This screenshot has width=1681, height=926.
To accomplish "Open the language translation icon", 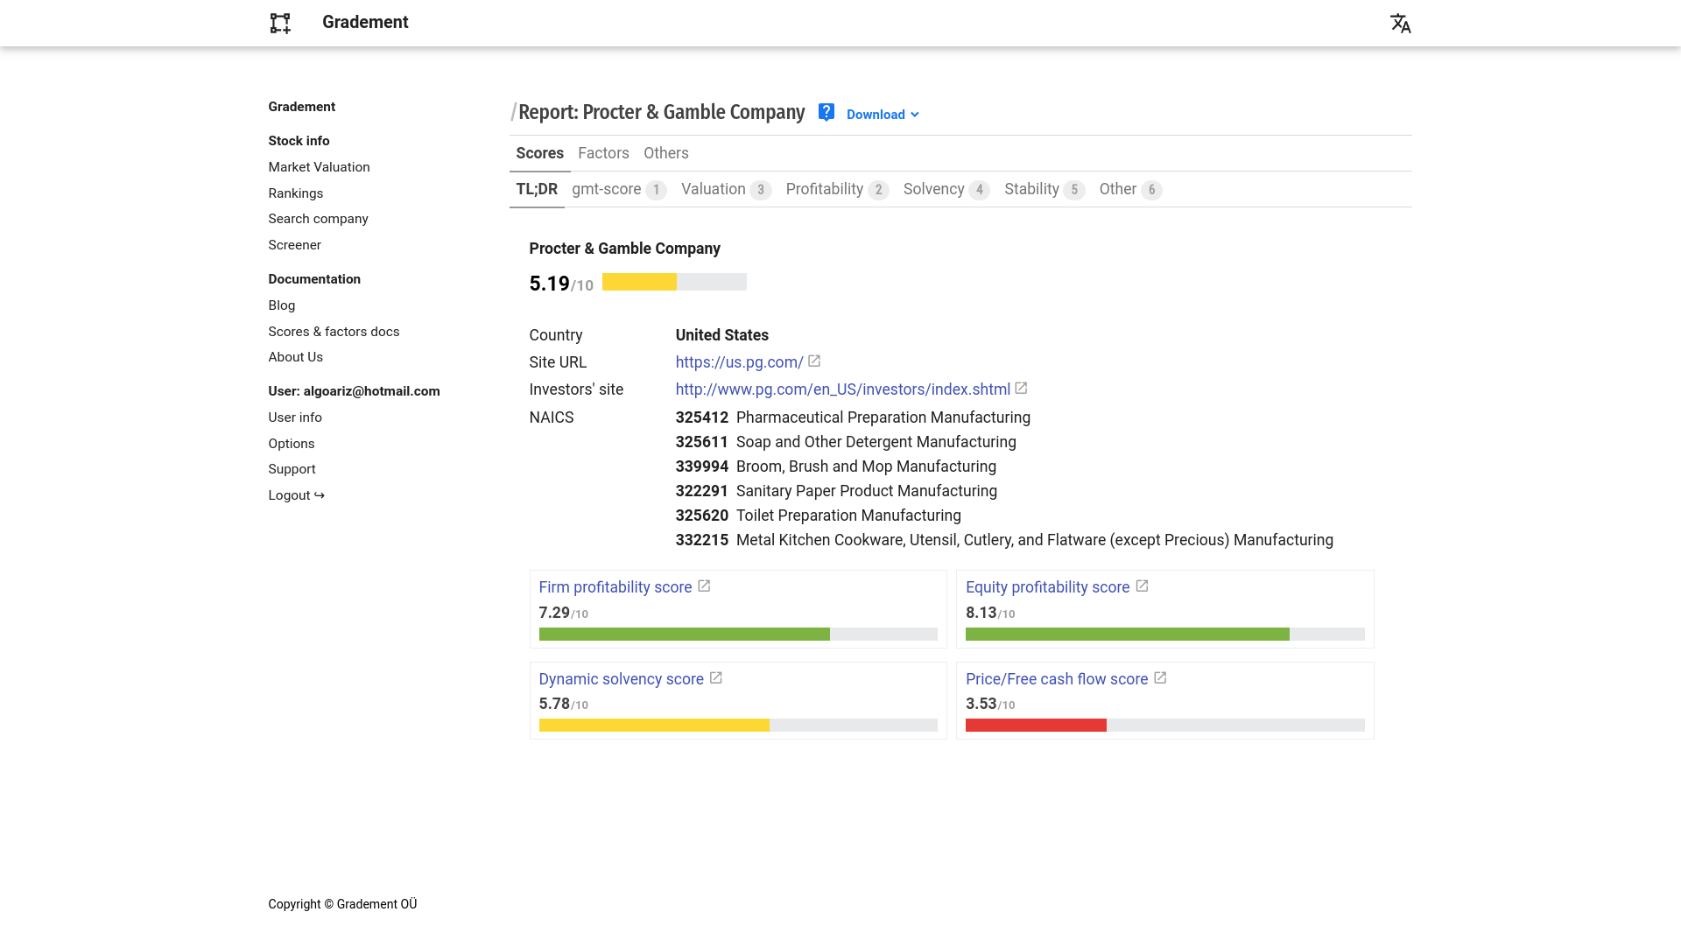I will 1400,23.
